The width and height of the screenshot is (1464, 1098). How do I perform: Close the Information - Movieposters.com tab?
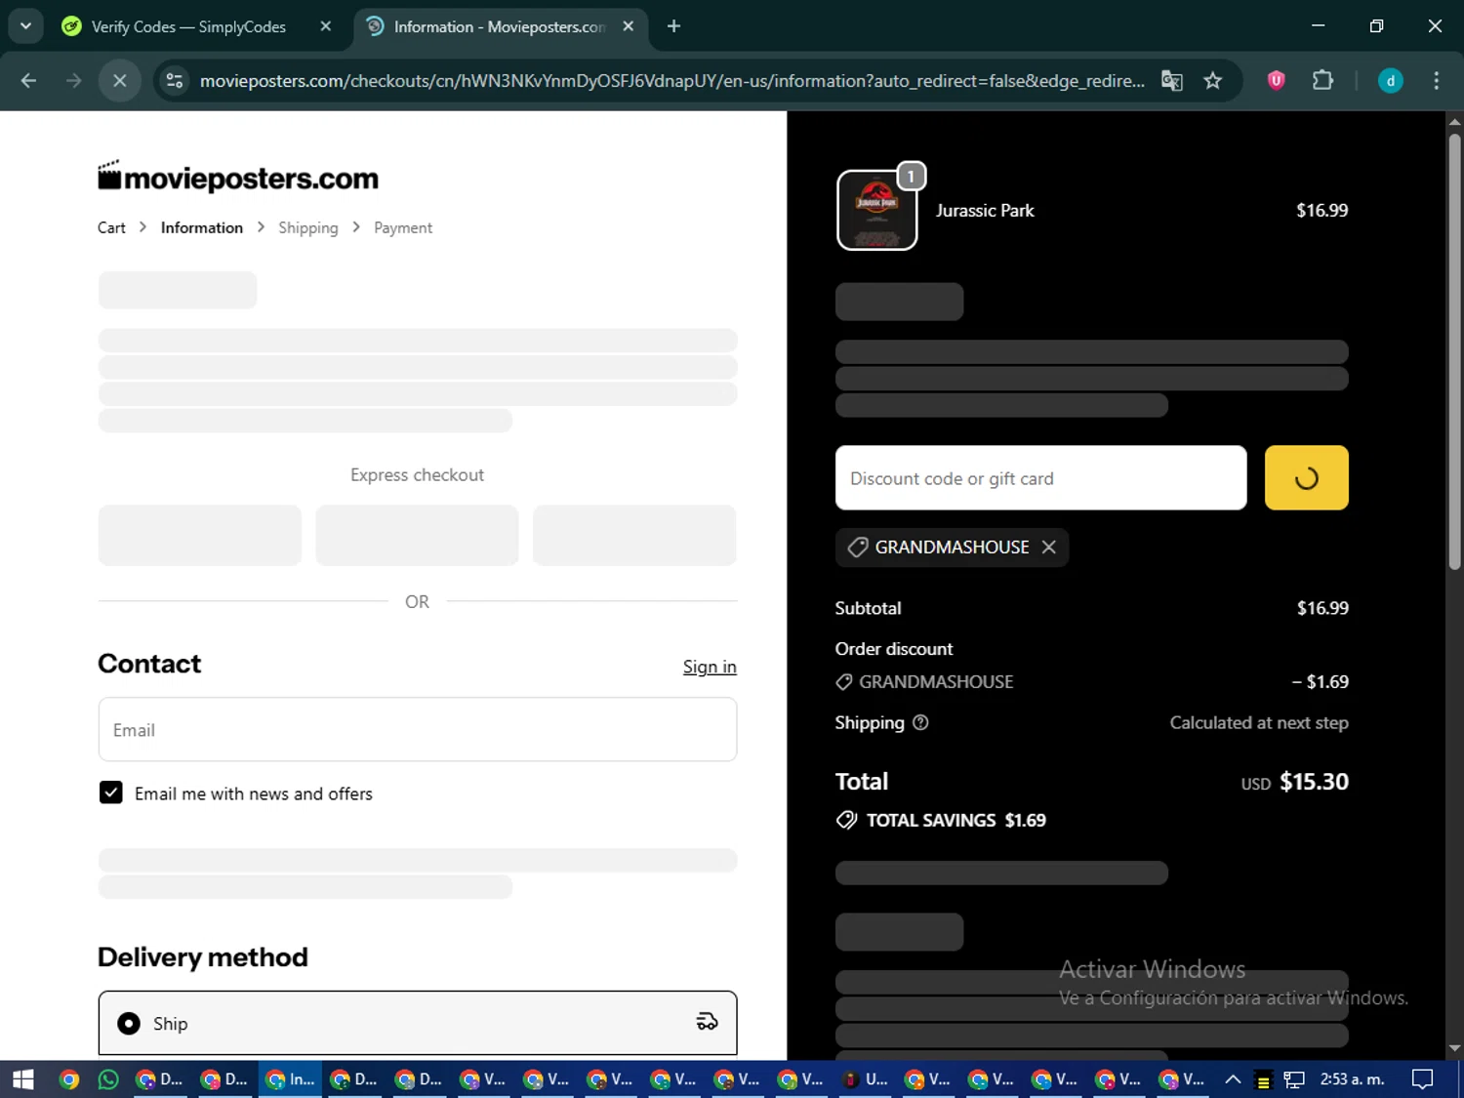[629, 26]
